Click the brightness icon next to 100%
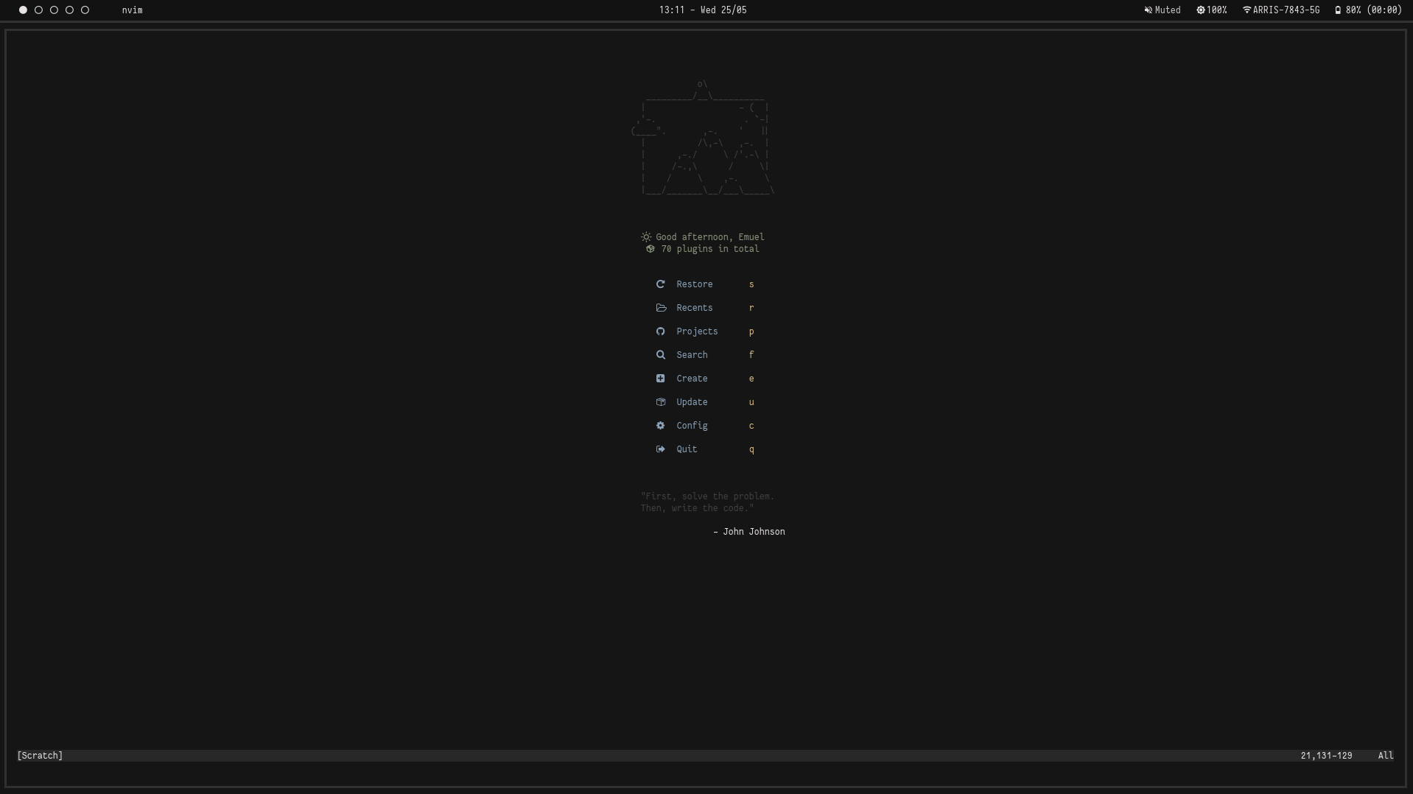 coord(1200,10)
